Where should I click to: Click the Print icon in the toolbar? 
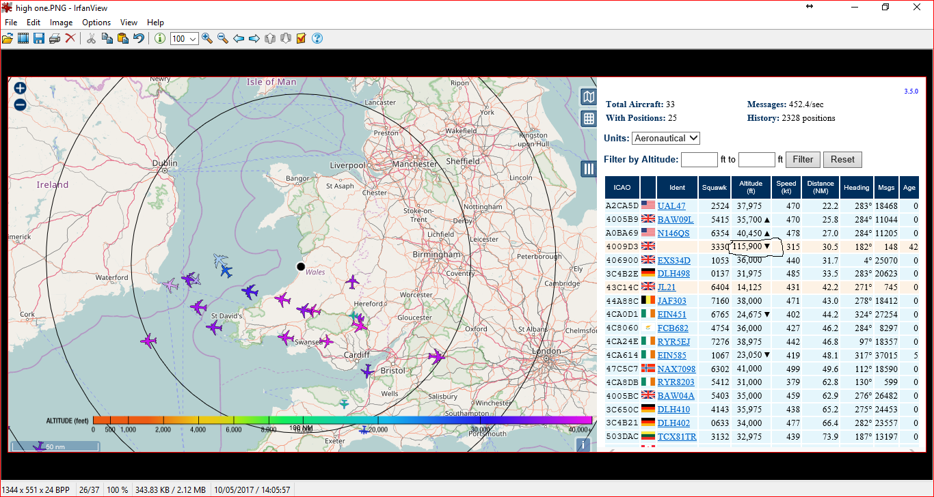coord(55,39)
